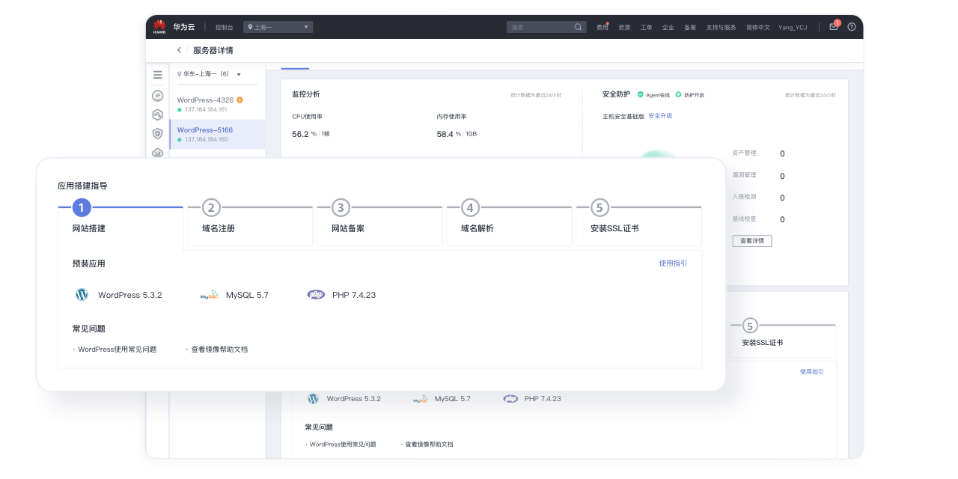
Task: Click the 资产管理 row
Action: pos(759,153)
